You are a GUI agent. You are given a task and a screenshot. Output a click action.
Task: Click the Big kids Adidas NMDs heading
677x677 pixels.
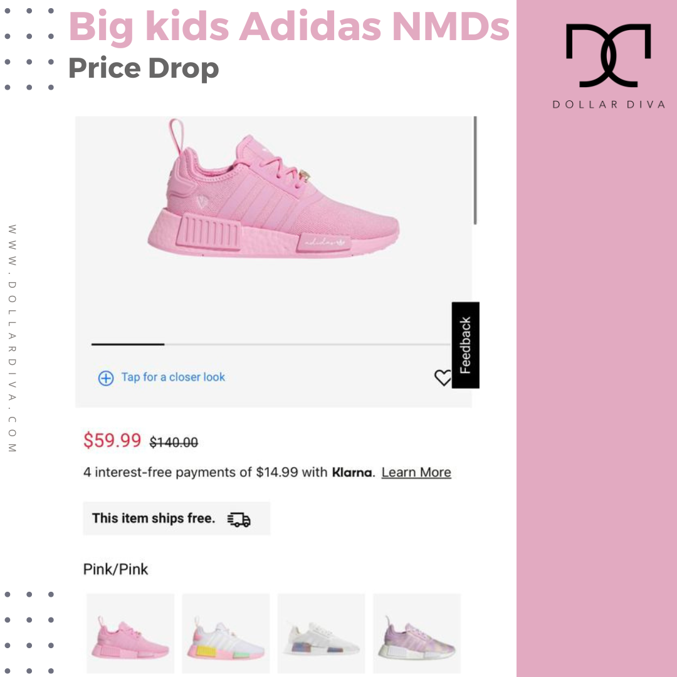[x=289, y=27]
